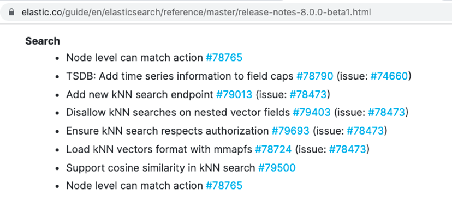Image resolution: width=452 pixels, height=207 pixels.
Task: Open pull request #79013 for kNN search endpoint
Action: pyautogui.click(x=234, y=94)
